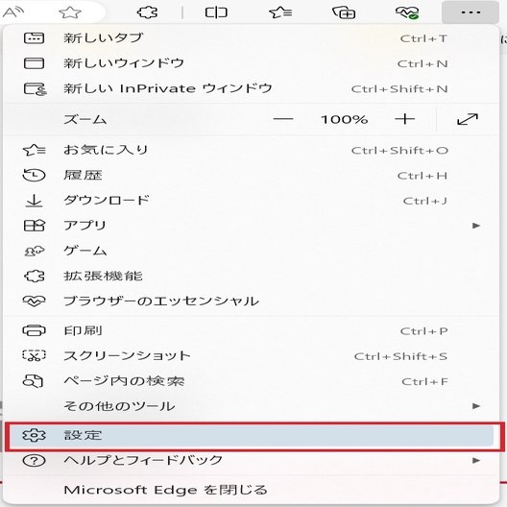Open 設定 settings entry
Viewport: 507px width, 507px height.
tap(252, 436)
